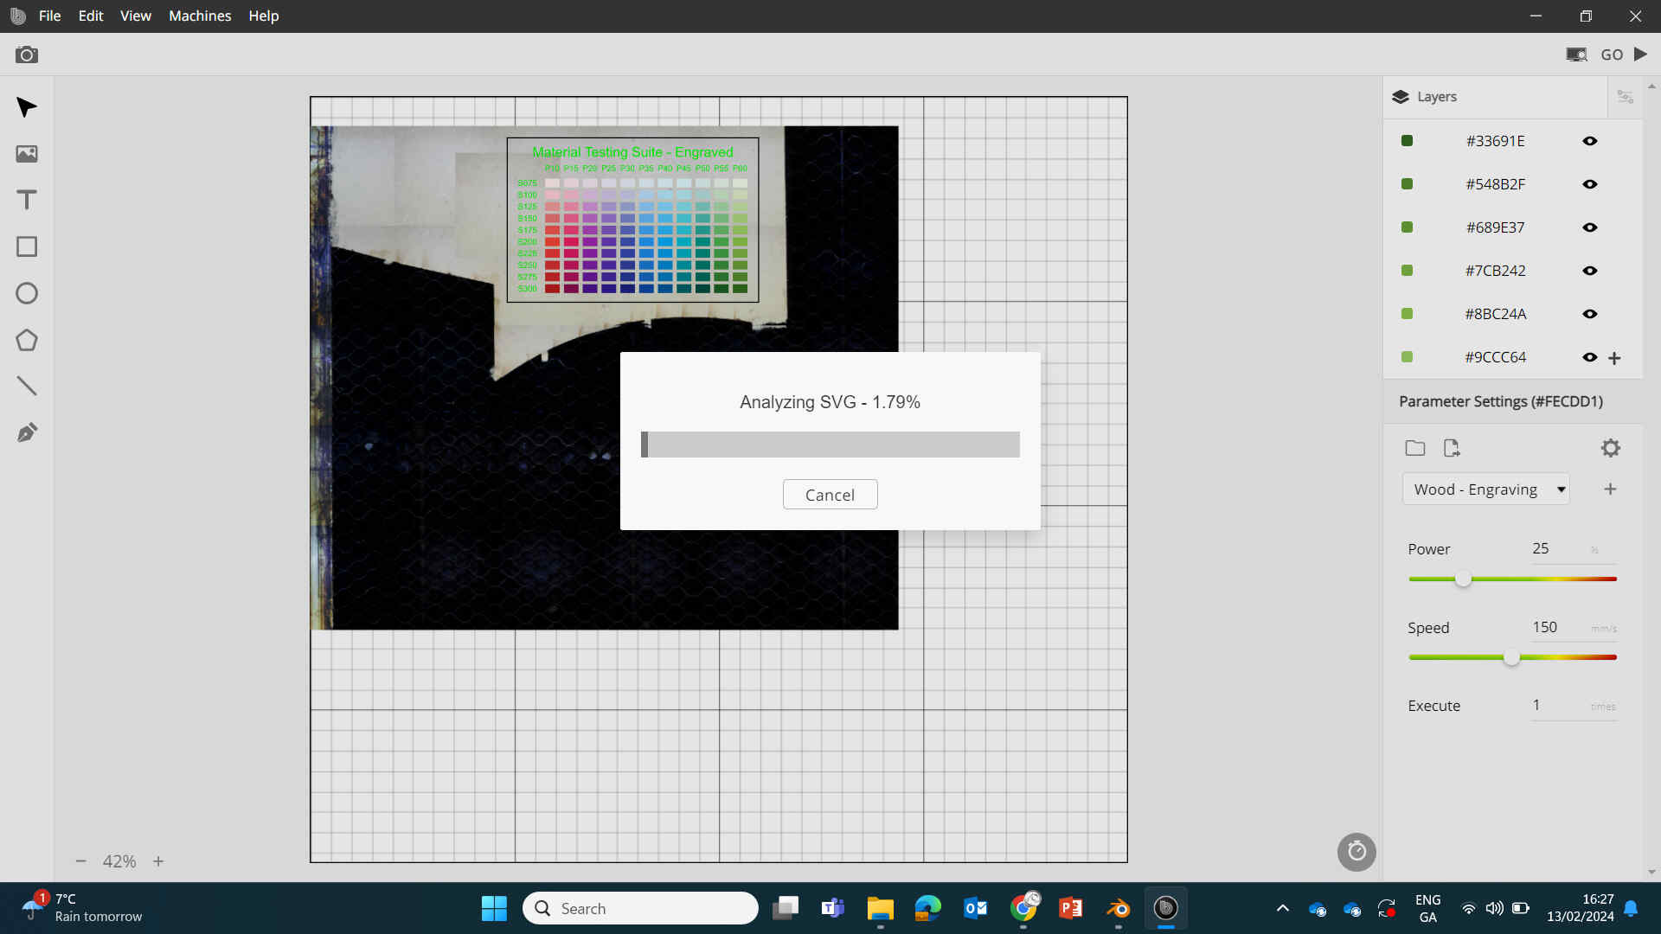The image size is (1661, 934).
Task: Click the application logo icon
Action: click(17, 16)
